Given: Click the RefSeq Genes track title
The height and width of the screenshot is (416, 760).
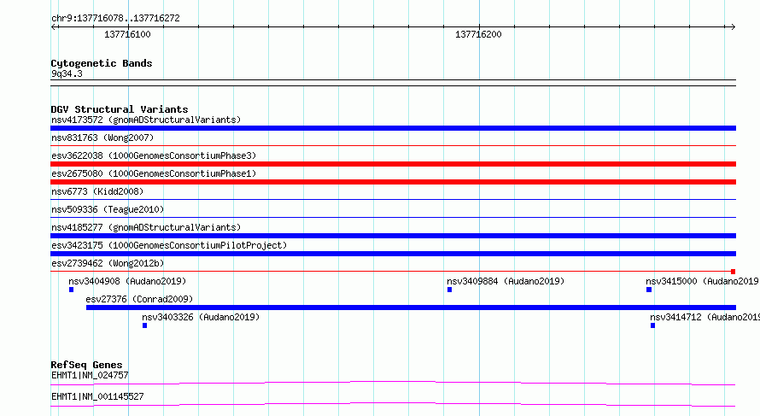Looking at the screenshot, I should pos(86,365).
